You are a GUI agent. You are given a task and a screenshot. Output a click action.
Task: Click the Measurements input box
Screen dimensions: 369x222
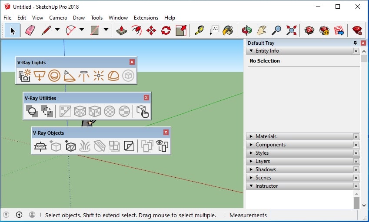coord(314,215)
